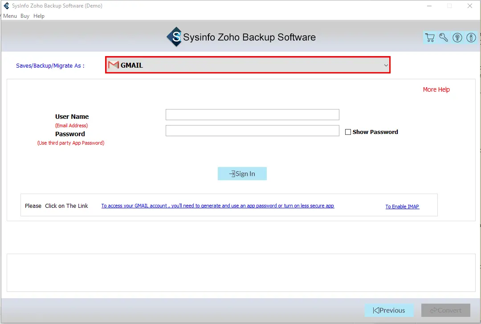This screenshot has height=324, width=481.
Task: Open the Help menu
Action: (39, 16)
